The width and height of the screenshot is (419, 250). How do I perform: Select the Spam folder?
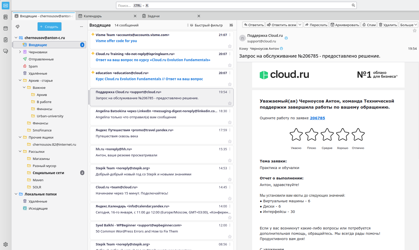(x=50, y=66)
